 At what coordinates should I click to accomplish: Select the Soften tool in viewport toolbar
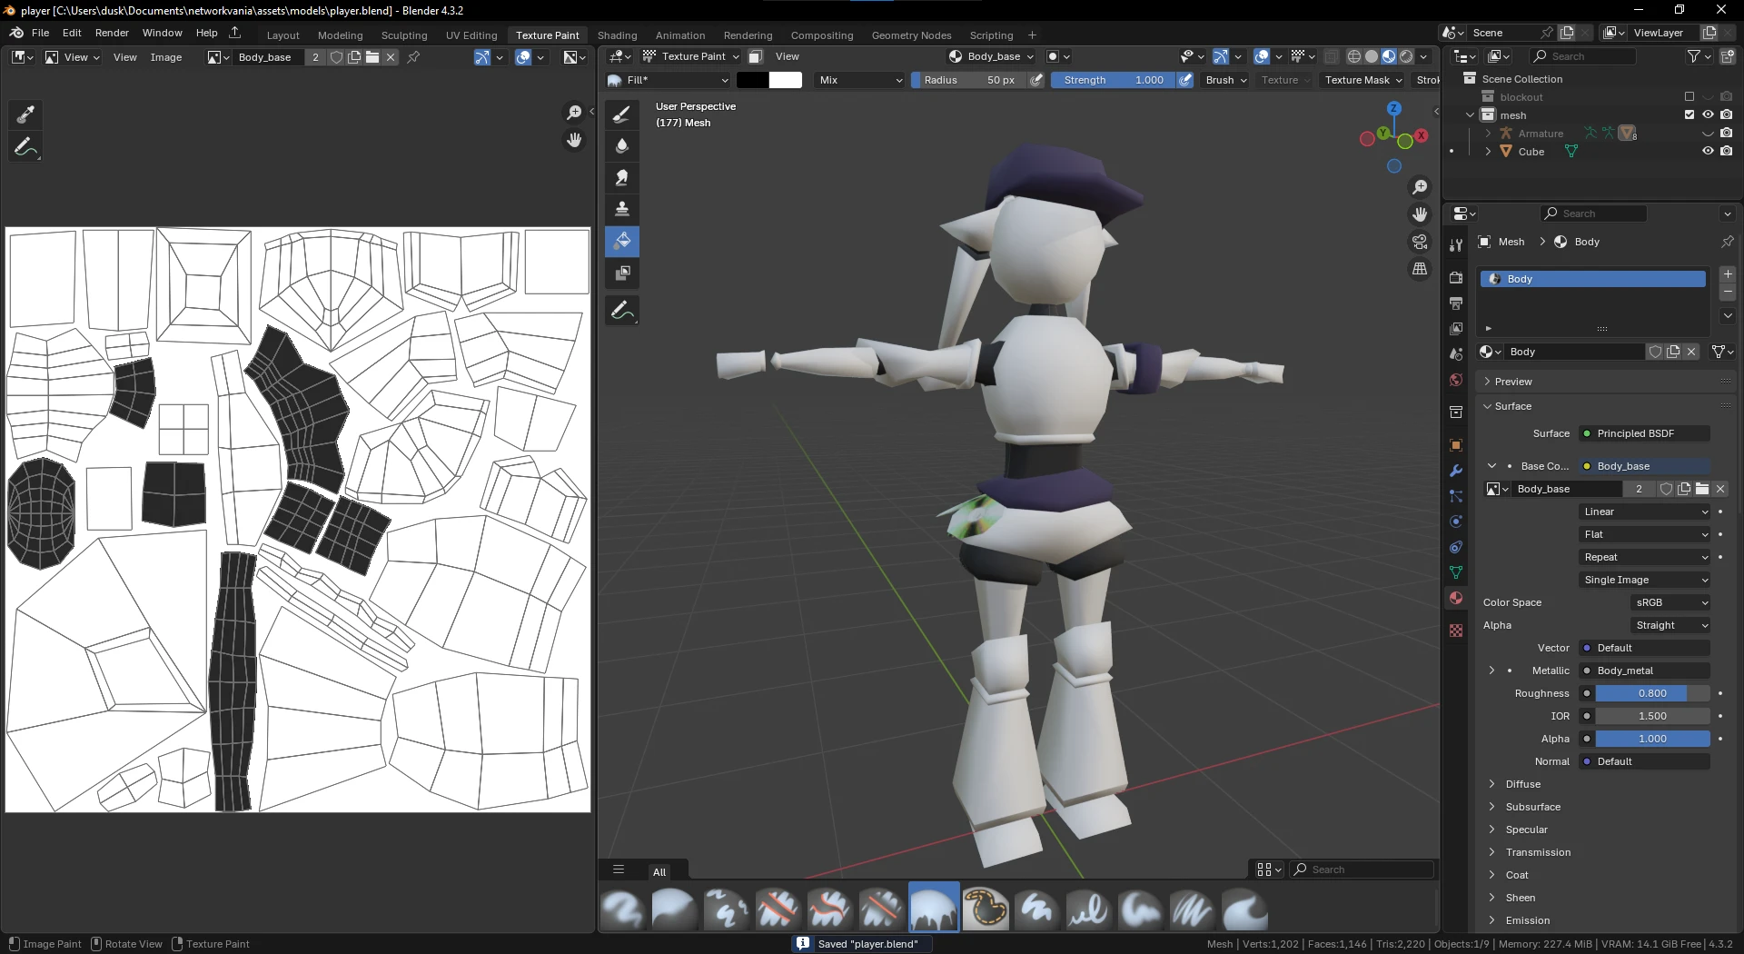622,145
